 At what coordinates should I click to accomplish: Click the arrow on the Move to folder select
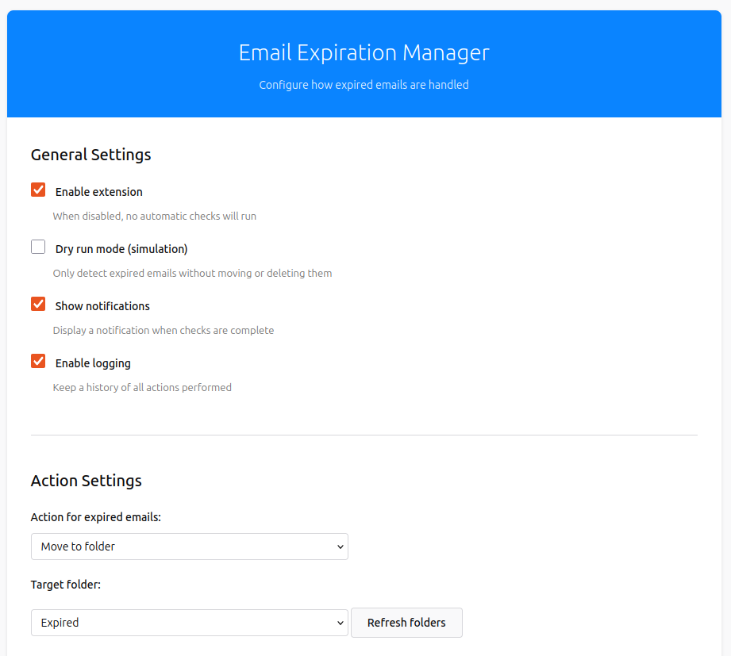[340, 547]
